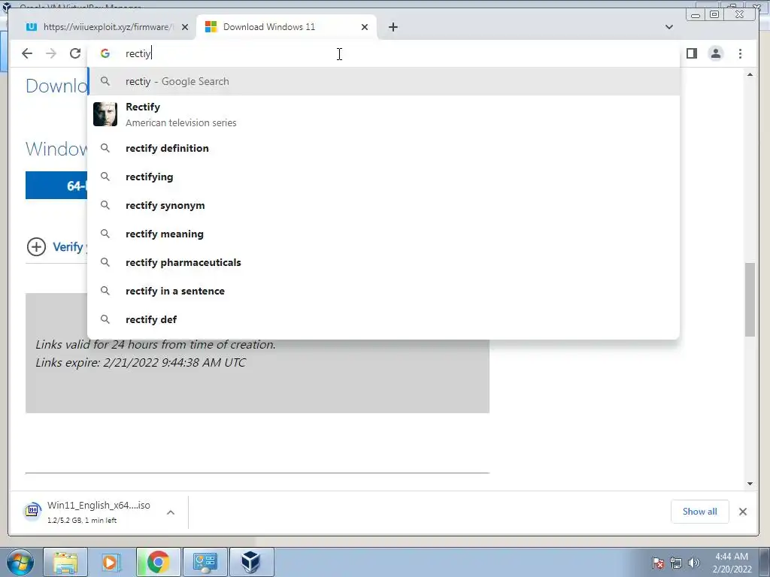
Task: Switch to VirtualBox from the taskbar
Action: pos(251,562)
